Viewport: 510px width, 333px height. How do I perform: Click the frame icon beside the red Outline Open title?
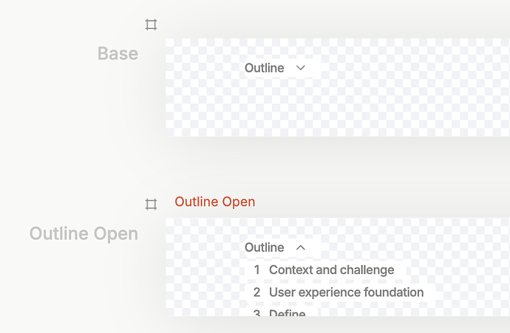point(151,204)
